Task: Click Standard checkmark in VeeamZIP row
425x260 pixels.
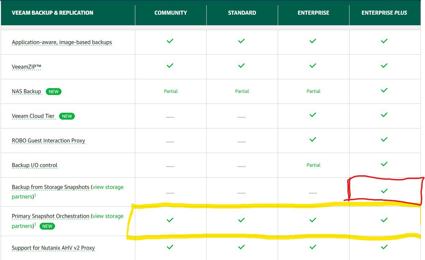Action: click(x=242, y=66)
